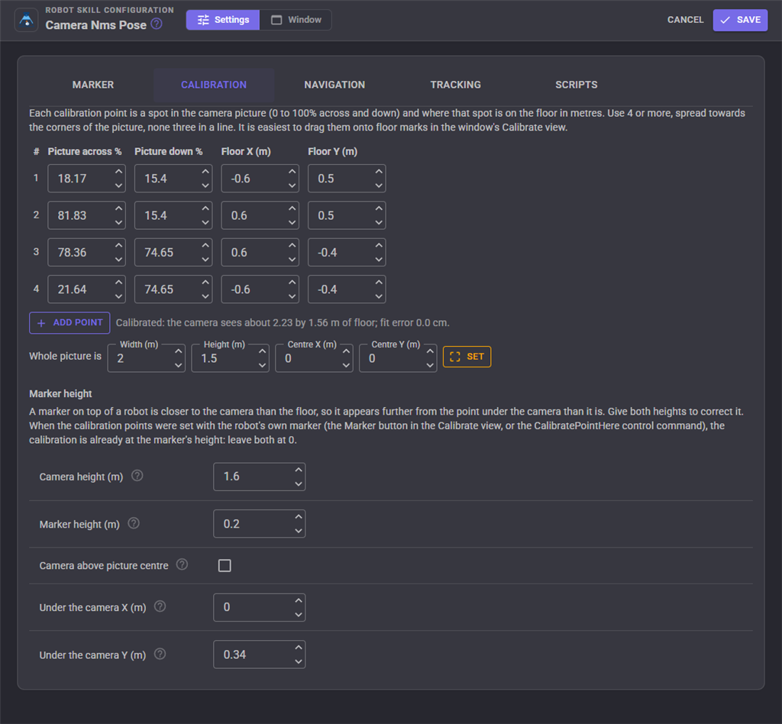Viewport: 782px width, 724px height.
Task: Click the calibration status text about fit error
Action: pyautogui.click(x=283, y=322)
